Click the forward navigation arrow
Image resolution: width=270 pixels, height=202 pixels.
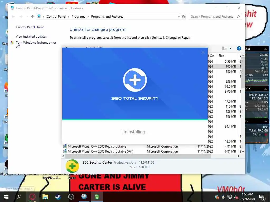coord(21,17)
